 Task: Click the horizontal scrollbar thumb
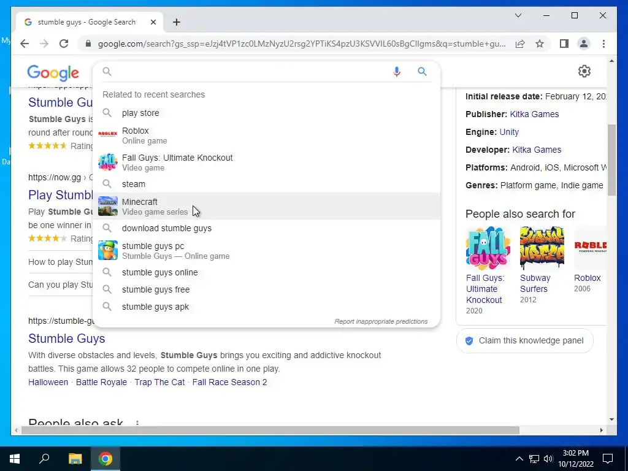(270, 430)
